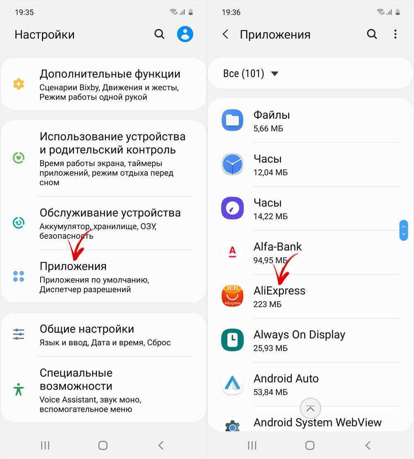Open the Always On Display app icon
Image resolution: width=414 pixels, height=459 pixels.
232,340
